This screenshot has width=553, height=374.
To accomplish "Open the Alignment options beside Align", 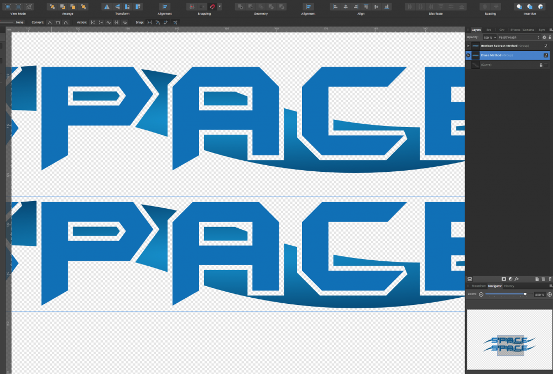I will [308, 7].
